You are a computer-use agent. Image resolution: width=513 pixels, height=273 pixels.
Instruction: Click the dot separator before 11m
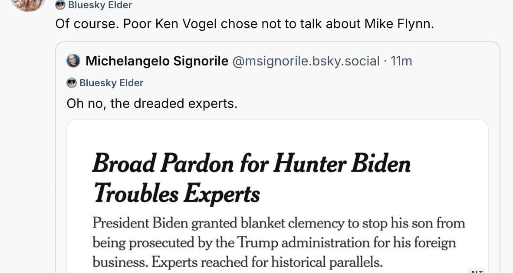pos(385,61)
